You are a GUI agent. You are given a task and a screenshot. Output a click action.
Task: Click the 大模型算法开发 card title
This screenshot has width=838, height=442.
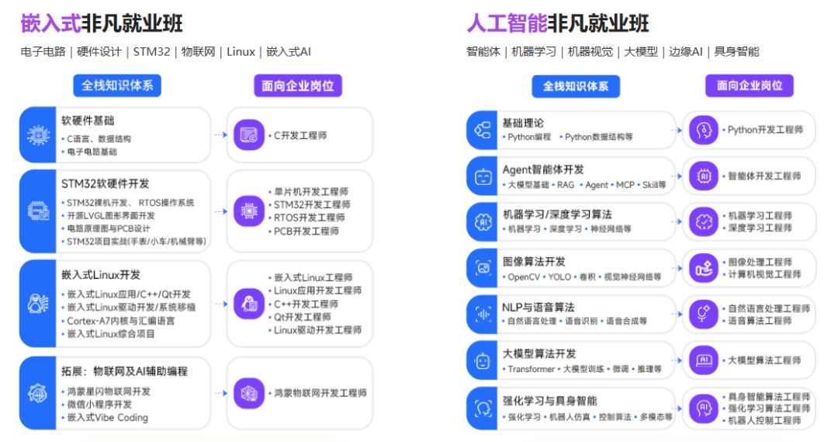tap(539, 354)
